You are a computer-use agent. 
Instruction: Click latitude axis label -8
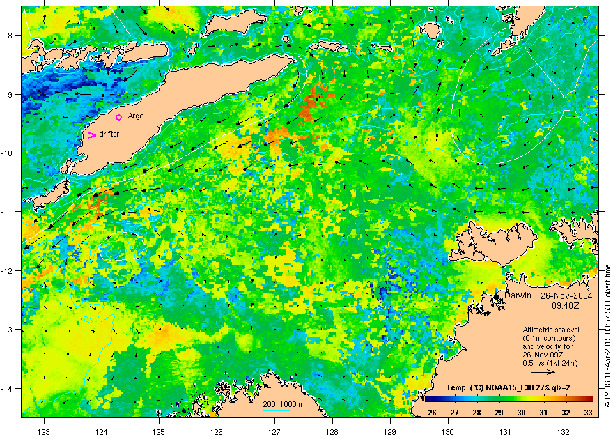click(x=8, y=35)
